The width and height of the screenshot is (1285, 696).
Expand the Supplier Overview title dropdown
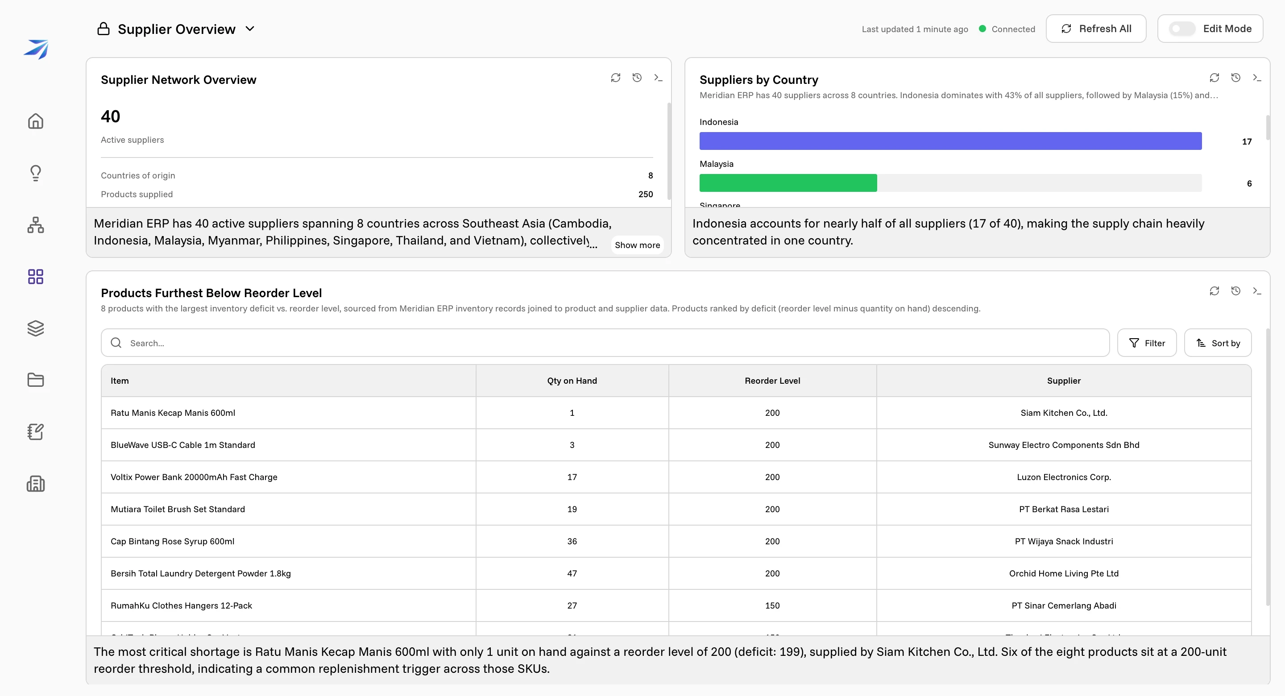(x=250, y=29)
